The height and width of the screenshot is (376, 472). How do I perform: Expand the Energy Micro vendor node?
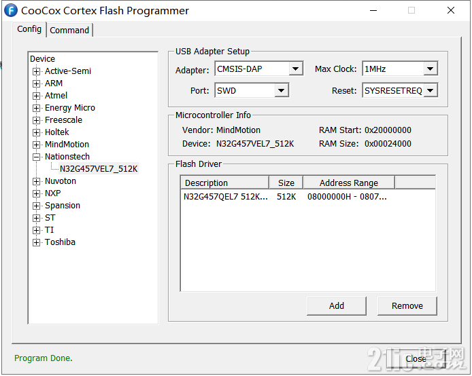click(x=37, y=108)
